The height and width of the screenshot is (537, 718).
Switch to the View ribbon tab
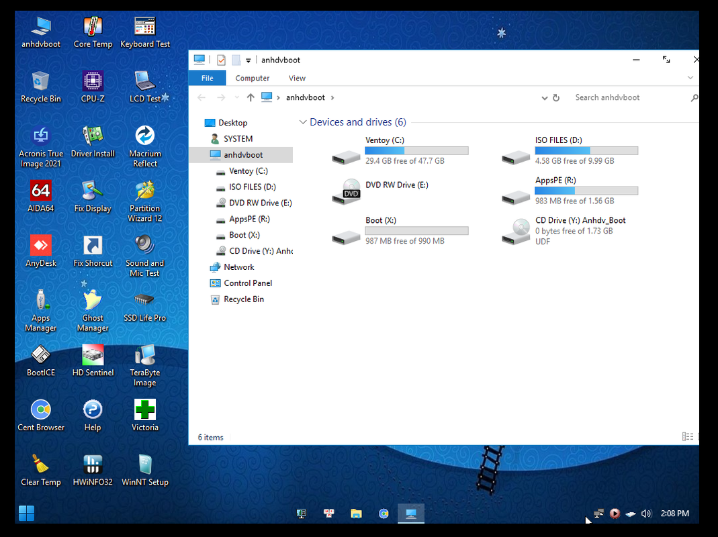point(297,78)
